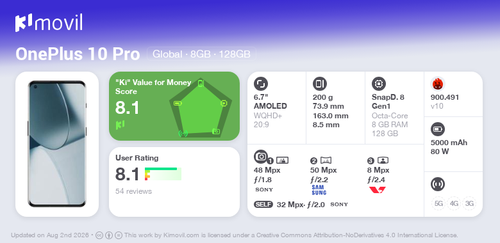Click the display screen size icon
This screenshot has width=500, height=243.
261,84
